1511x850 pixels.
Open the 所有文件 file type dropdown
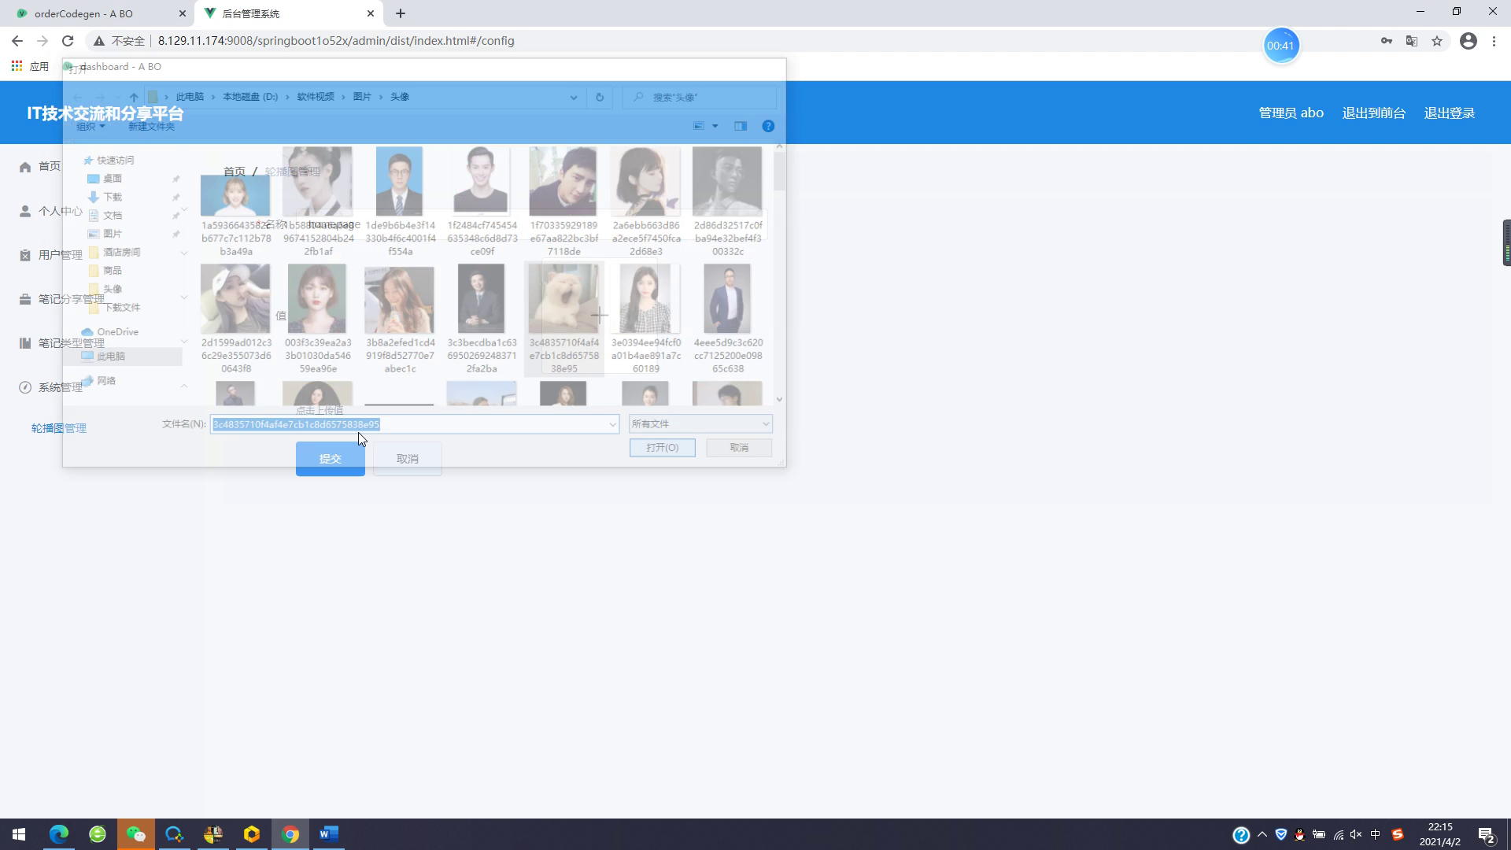tap(700, 424)
